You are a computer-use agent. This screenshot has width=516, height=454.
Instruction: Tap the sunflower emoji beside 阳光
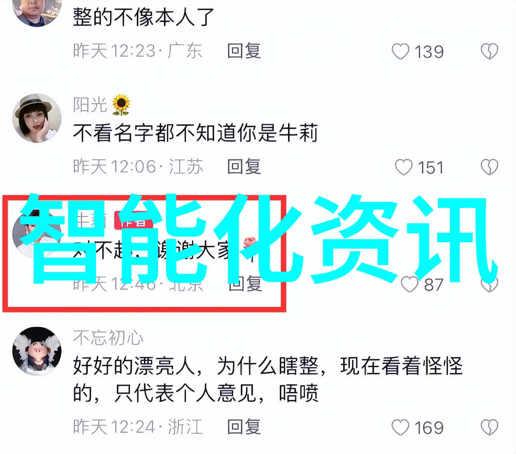pos(121,105)
